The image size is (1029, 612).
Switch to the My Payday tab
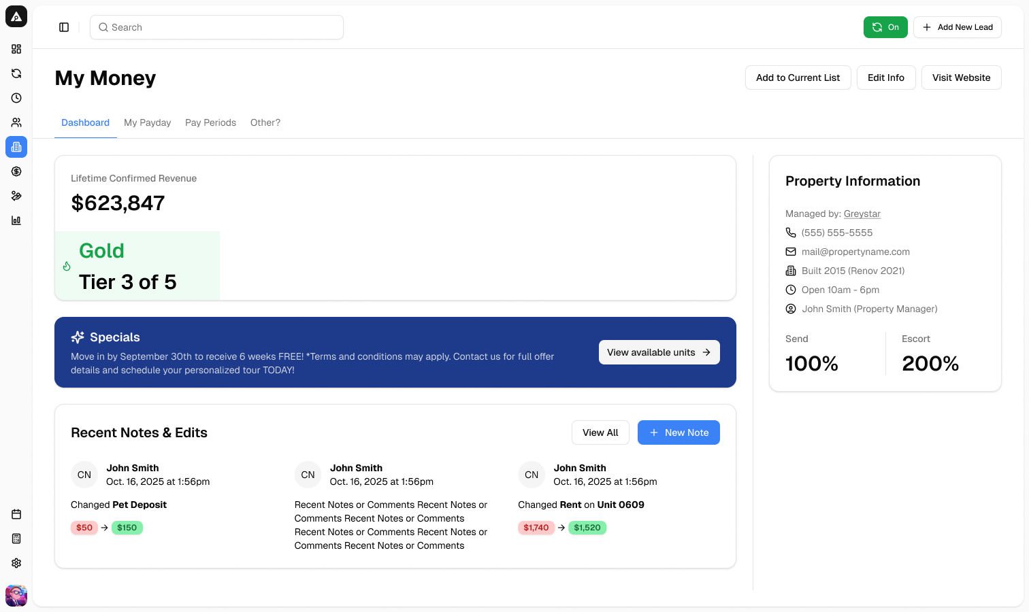[x=148, y=122]
